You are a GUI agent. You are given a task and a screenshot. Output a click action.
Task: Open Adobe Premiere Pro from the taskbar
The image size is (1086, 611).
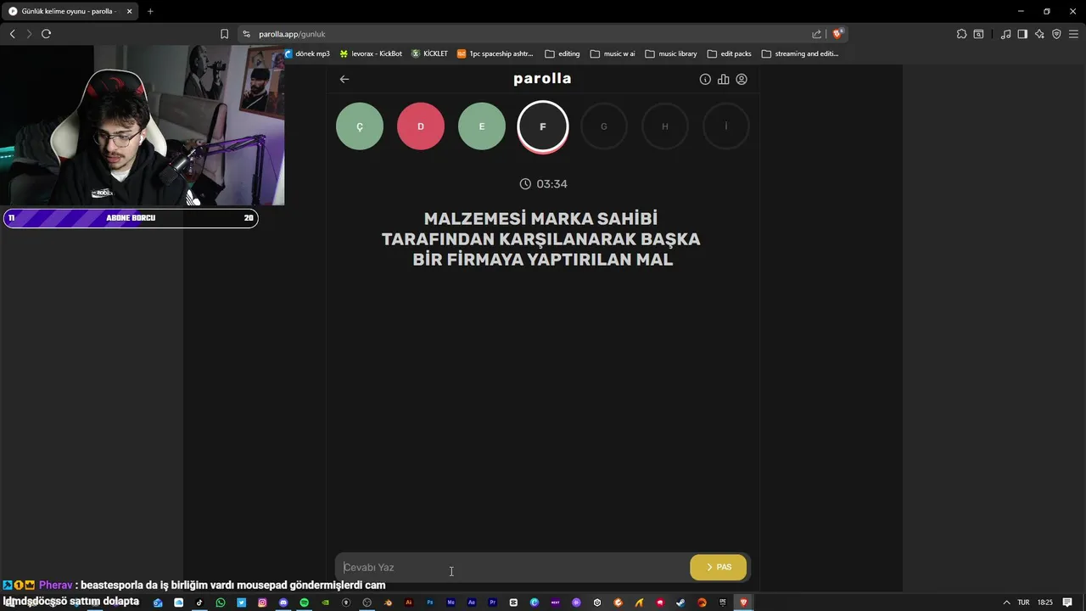click(493, 603)
